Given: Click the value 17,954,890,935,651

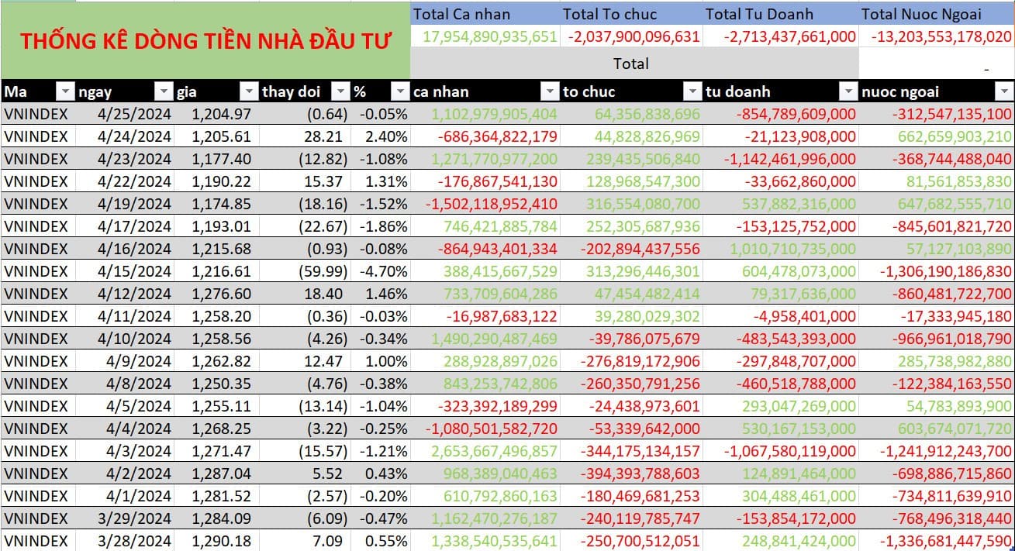Looking at the screenshot, I should click(491, 36).
